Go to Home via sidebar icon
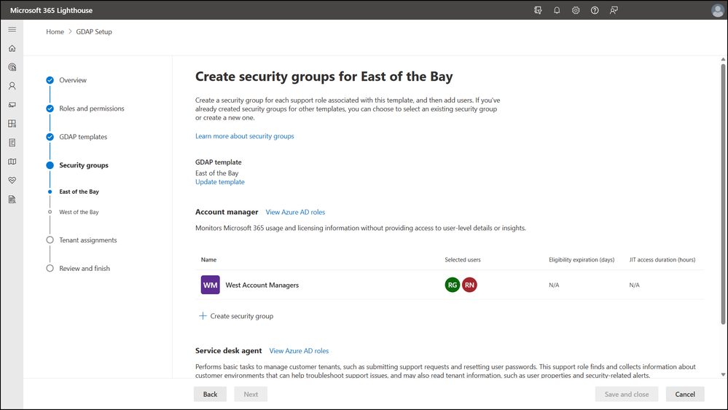This screenshot has height=410, width=728. [12, 48]
